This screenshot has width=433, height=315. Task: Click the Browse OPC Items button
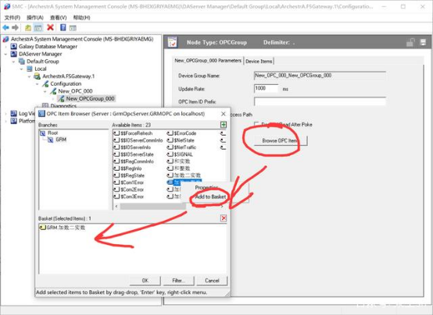pyautogui.click(x=281, y=140)
